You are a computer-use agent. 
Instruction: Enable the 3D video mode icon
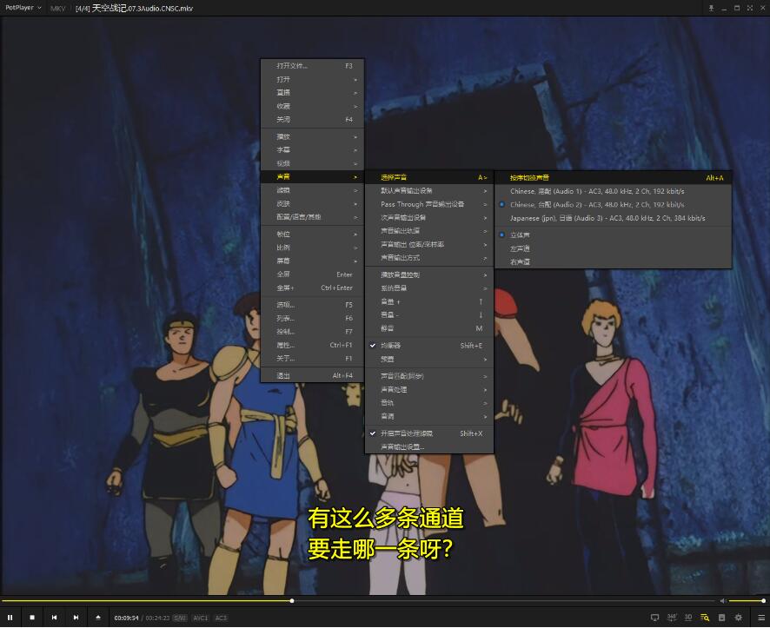pyautogui.click(x=687, y=618)
